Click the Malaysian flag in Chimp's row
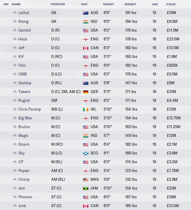This screenshot has width=191, height=210. [86, 180]
